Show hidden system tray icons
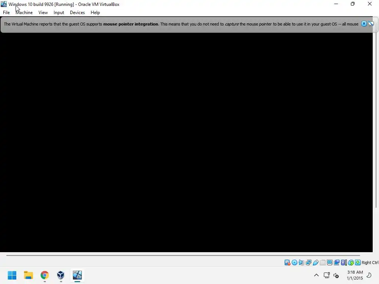379x284 pixels. 316,275
